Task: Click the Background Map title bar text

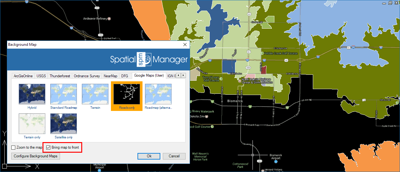Action: (22, 45)
